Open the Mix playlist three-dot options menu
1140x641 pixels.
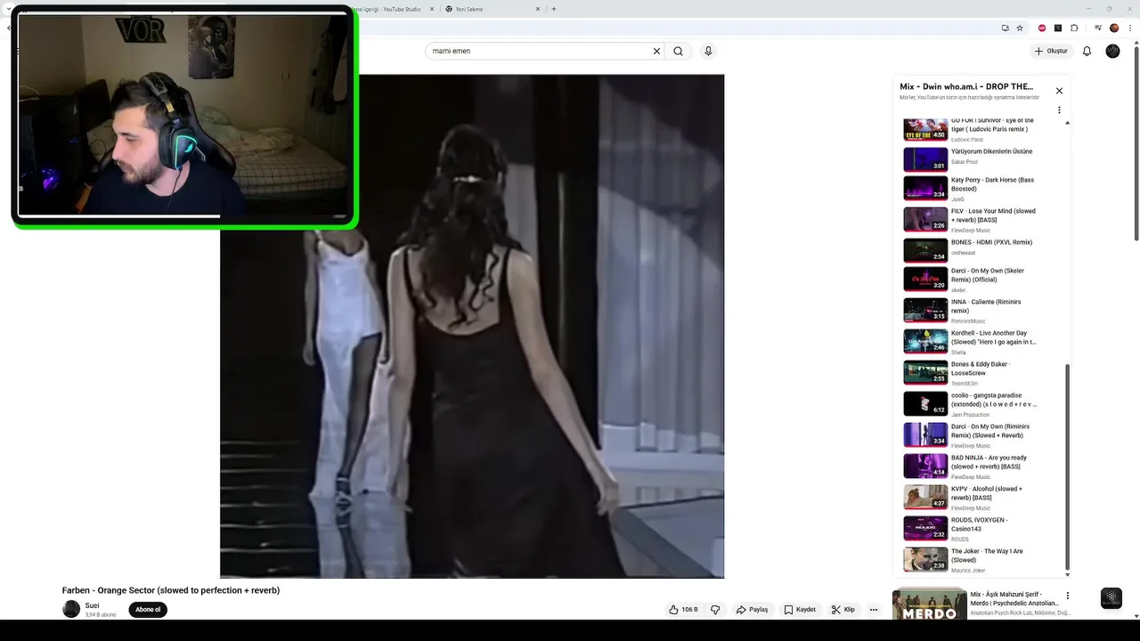tap(1059, 110)
